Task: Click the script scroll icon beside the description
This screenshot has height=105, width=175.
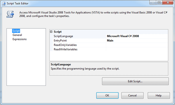Action: click(10, 14)
